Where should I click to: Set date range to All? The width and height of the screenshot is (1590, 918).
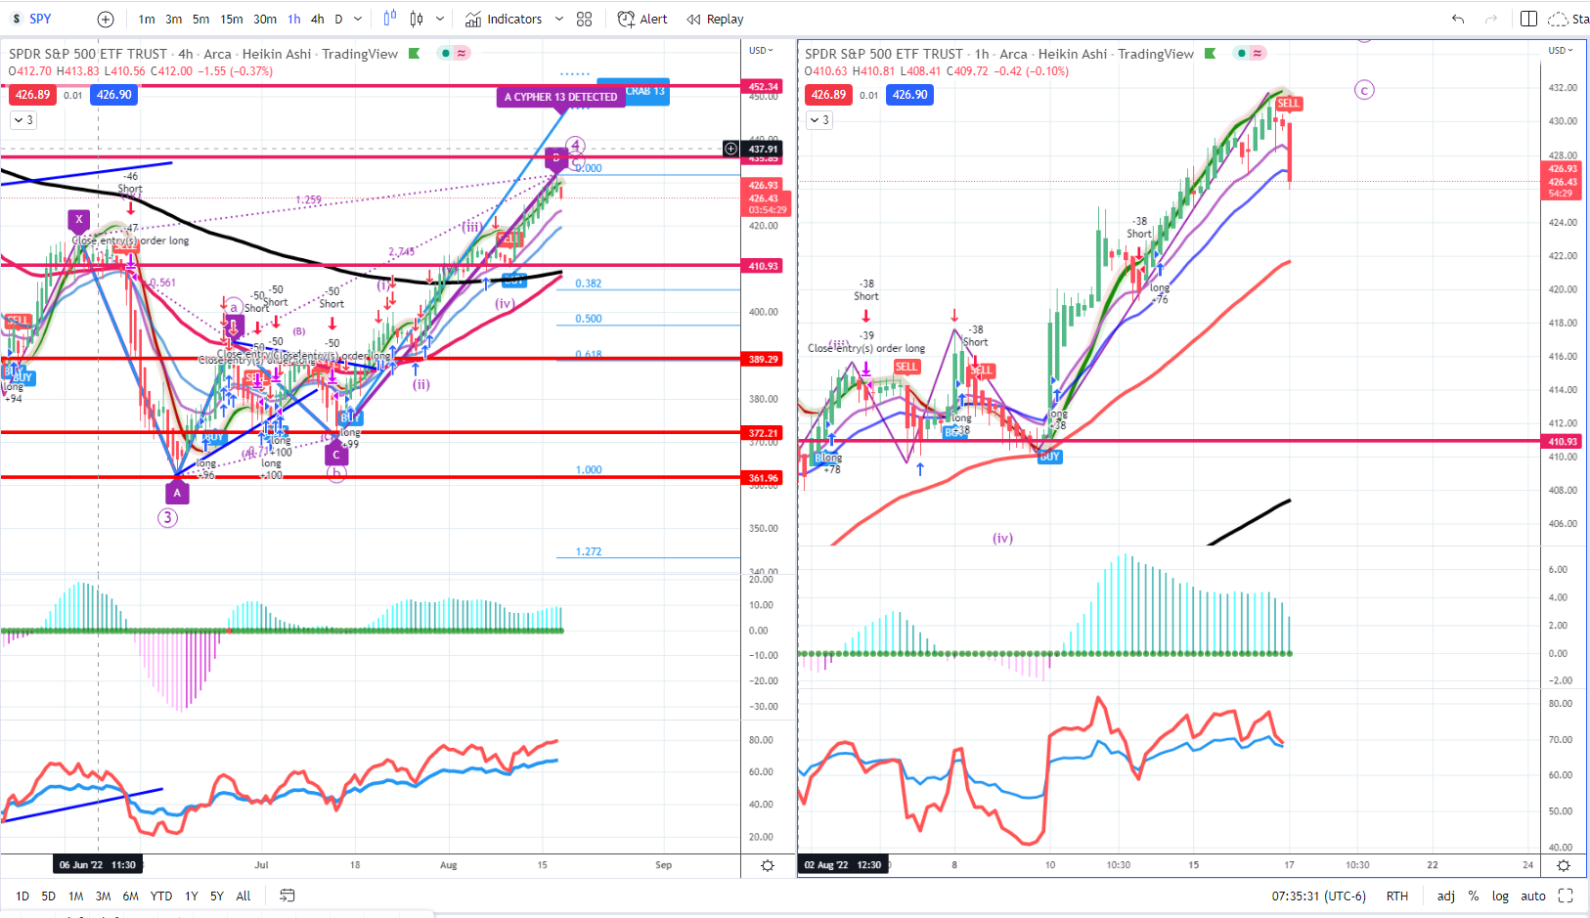pyautogui.click(x=243, y=896)
